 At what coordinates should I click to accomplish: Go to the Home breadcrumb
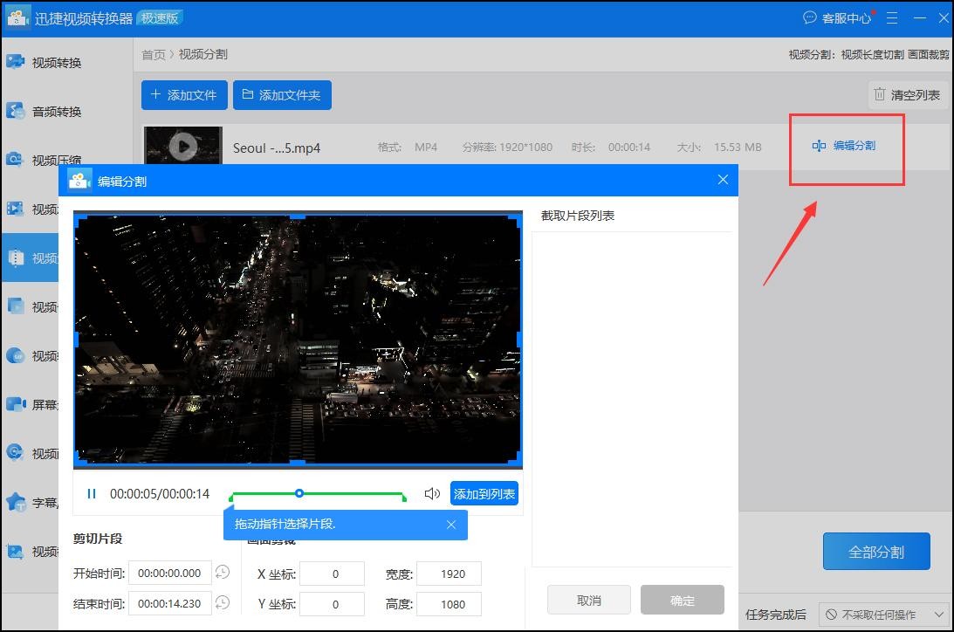pos(154,54)
